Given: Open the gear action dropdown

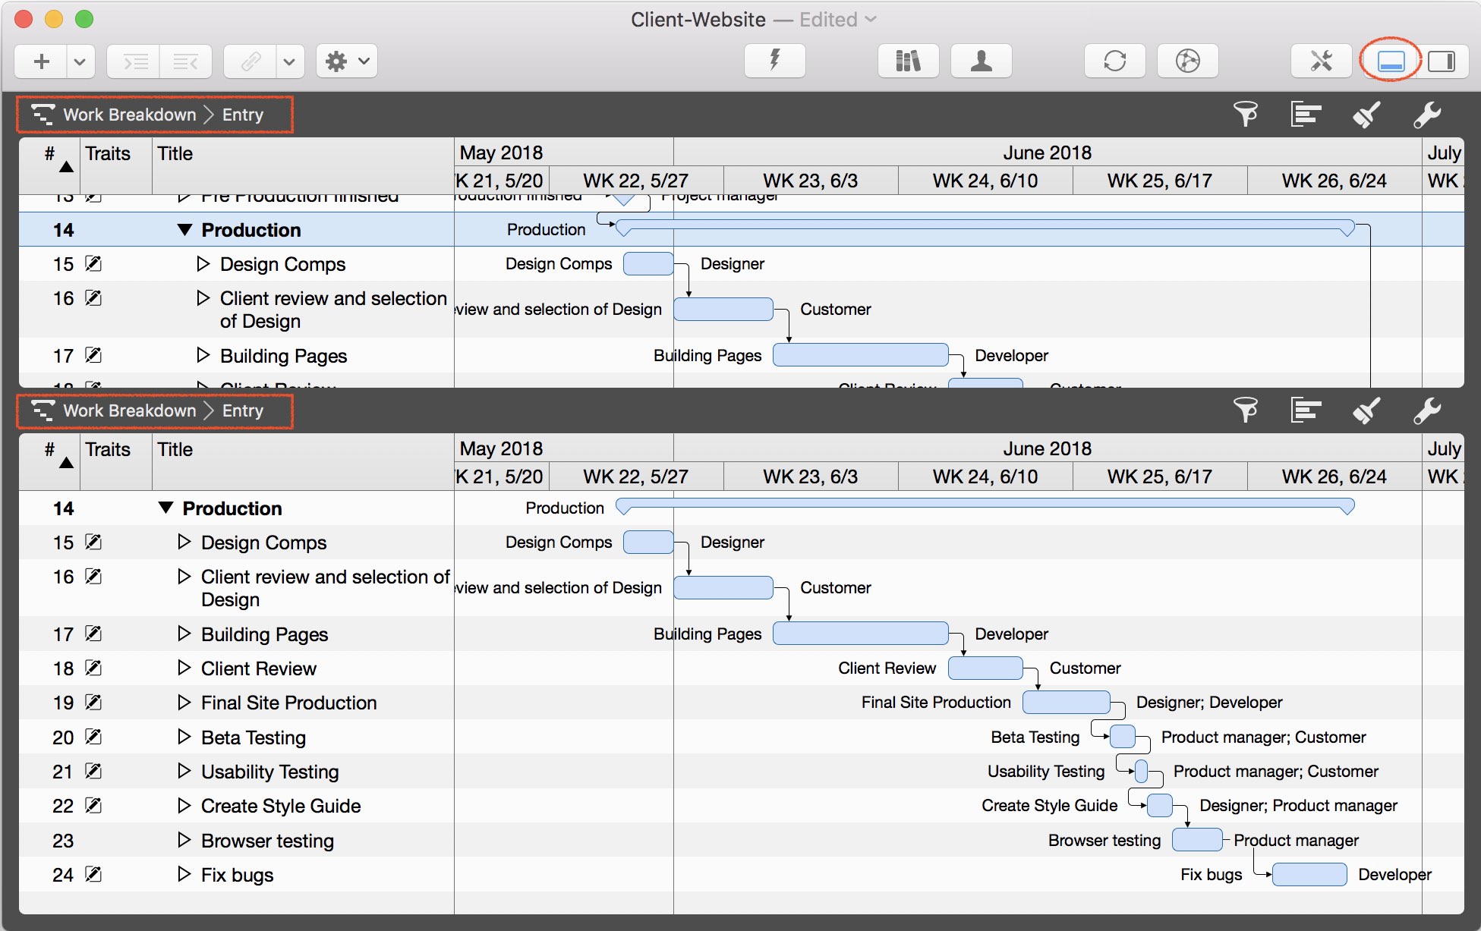Looking at the screenshot, I should click(x=347, y=61).
